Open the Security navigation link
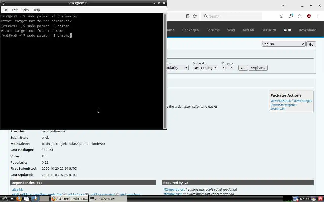The height and width of the screenshot is (202, 324). point(269,30)
